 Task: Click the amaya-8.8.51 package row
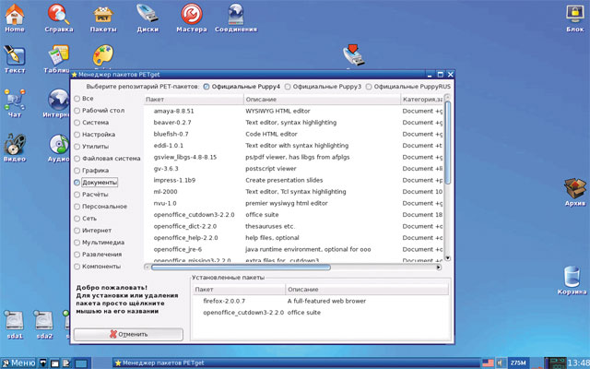(x=293, y=111)
